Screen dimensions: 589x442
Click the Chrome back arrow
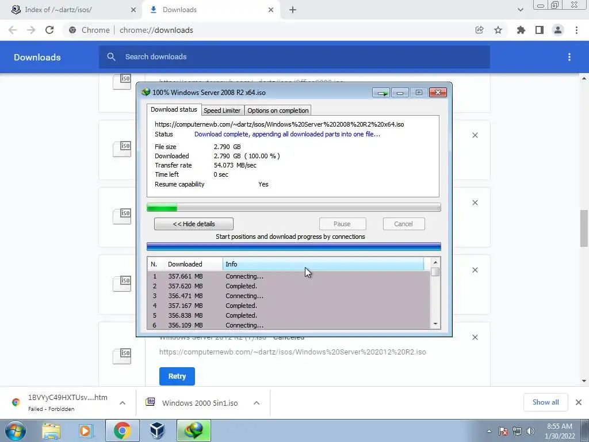pos(13,30)
